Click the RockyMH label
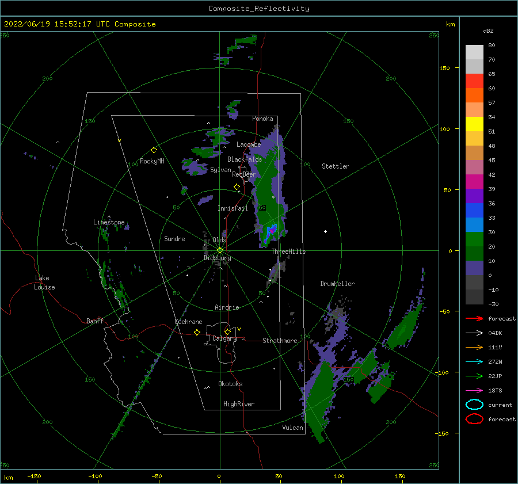 [x=152, y=161]
